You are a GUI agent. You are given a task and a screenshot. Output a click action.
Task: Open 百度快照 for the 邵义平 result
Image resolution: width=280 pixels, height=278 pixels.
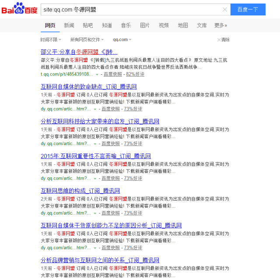point(112,74)
